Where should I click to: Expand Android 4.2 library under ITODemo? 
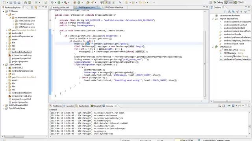pyautogui.click(x=7, y=33)
